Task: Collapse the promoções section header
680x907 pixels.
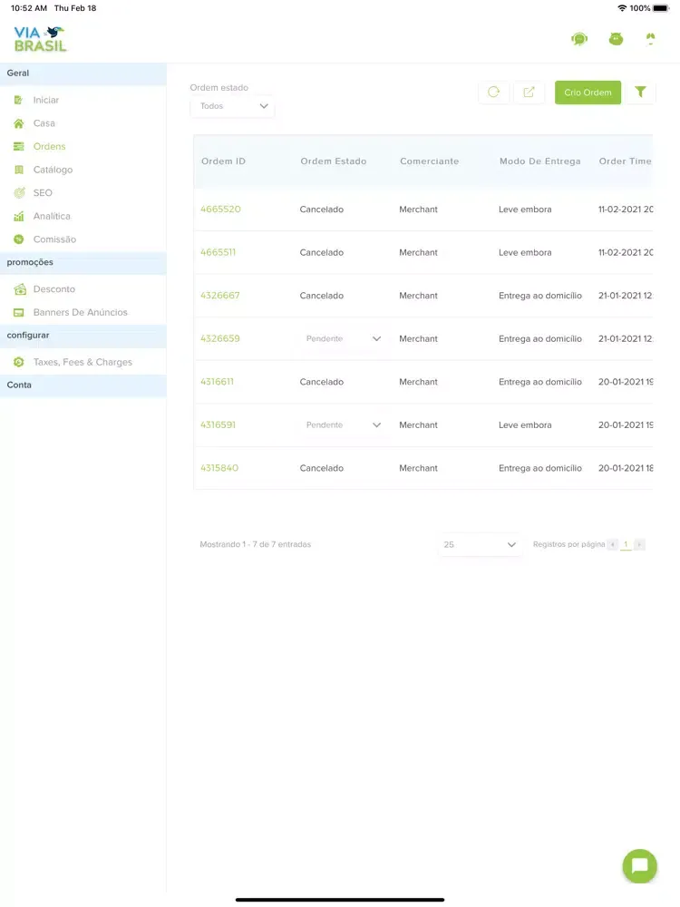Action: click(x=83, y=263)
